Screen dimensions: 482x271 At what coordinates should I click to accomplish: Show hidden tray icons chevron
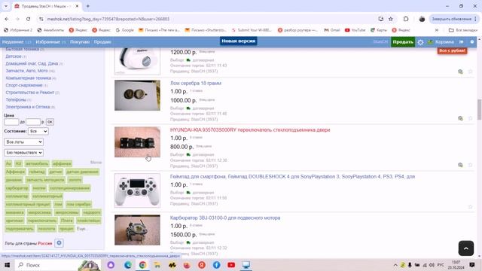pos(395,265)
